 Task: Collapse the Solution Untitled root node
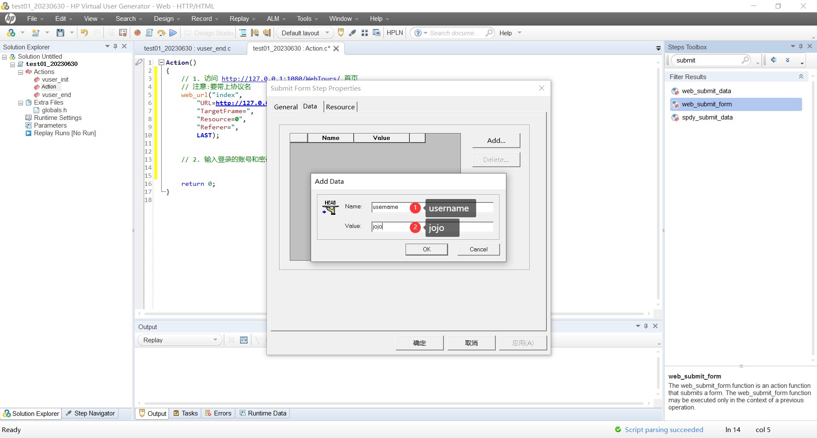tap(4, 57)
